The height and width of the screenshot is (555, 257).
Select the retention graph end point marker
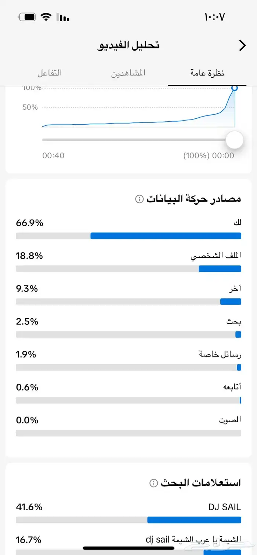point(234,88)
